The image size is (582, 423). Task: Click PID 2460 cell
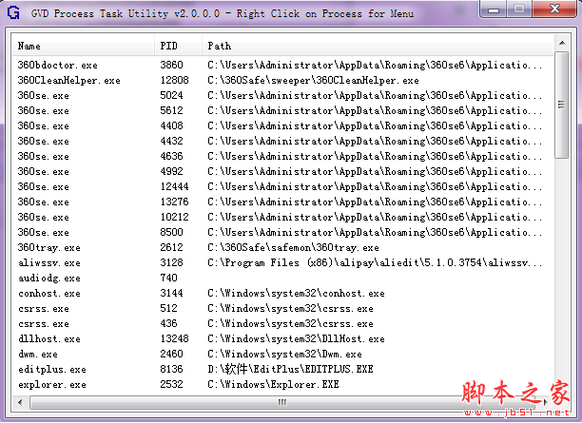tap(171, 354)
